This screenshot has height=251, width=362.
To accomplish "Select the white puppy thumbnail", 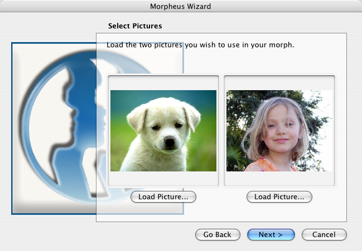I will tap(163, 131).
